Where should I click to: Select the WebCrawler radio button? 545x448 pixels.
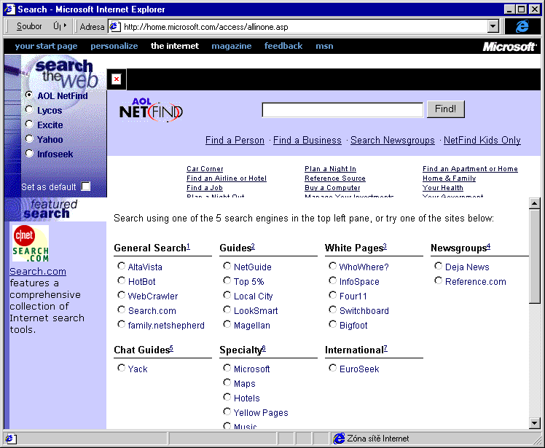[121, 295]
